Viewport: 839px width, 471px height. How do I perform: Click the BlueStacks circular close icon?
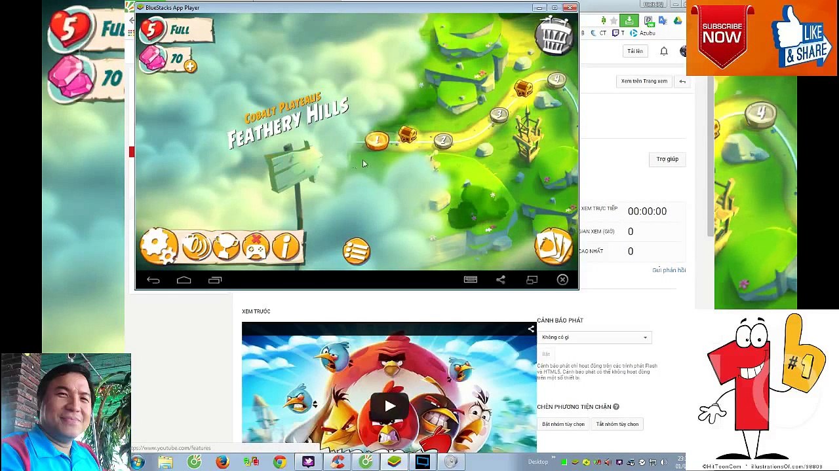tap(562, 279)
